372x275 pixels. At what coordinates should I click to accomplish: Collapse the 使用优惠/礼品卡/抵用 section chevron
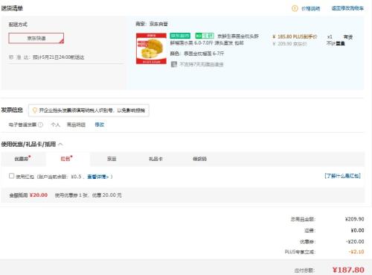coord(60,145)
